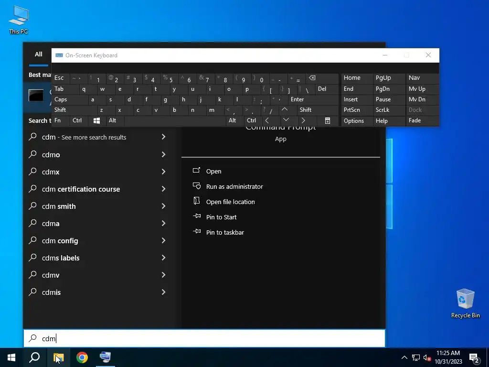Image resolution: width=489 pixels, height=367 pixels.
Task: Choose Pin to taskbar
Action: click(x=225, y=233)
